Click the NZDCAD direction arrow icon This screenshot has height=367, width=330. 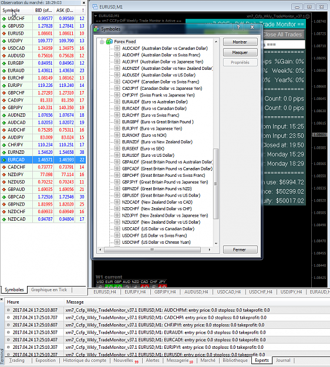pyautogui.click(x=4, y=219)
